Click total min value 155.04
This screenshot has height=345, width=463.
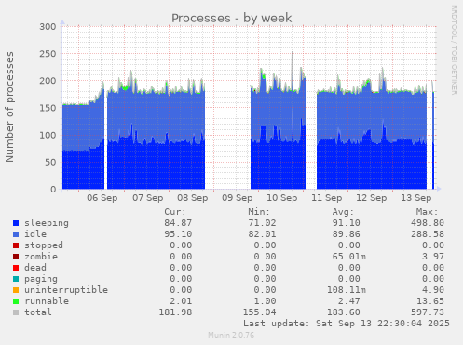point(259,312)
